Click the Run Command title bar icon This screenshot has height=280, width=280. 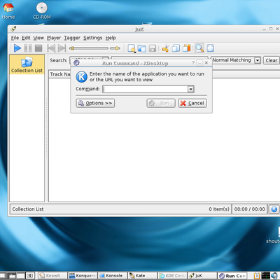coord(76,63)
